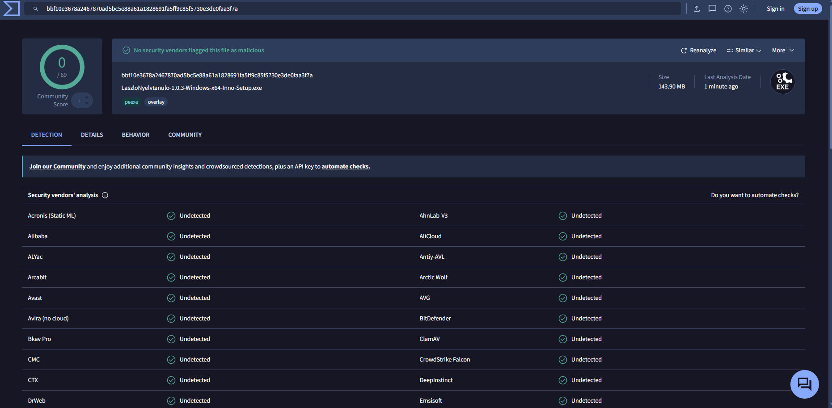The height and width of the screenshot is (408, 832).
Task: Expand the More dropdown menu
Action: (783, 50)
